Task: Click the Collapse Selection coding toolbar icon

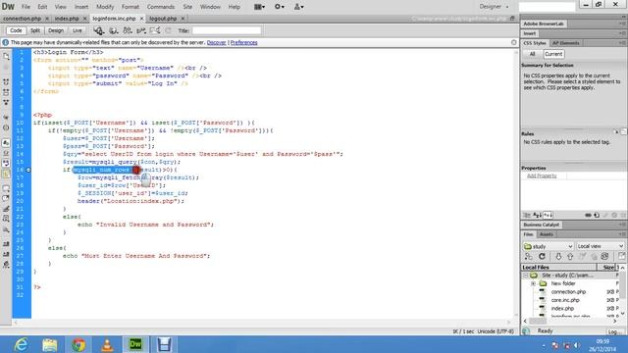Action: (6, 92)
